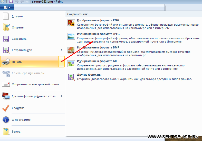This screenshot has height=141, width=202.
Task: Click the exit folder icon beside Выход
Action: coord(6,132)
